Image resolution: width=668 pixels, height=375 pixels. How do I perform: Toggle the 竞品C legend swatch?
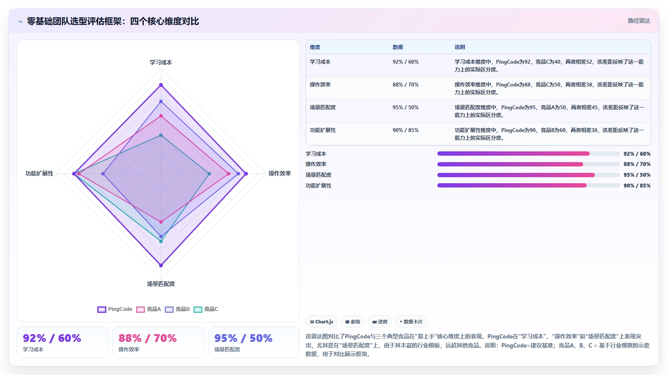tap(198, 309)
